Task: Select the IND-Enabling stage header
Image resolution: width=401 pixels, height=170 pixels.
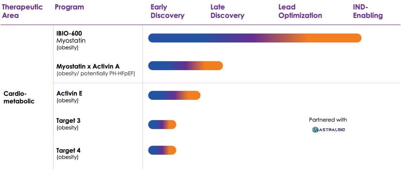Action: [368, 11]
